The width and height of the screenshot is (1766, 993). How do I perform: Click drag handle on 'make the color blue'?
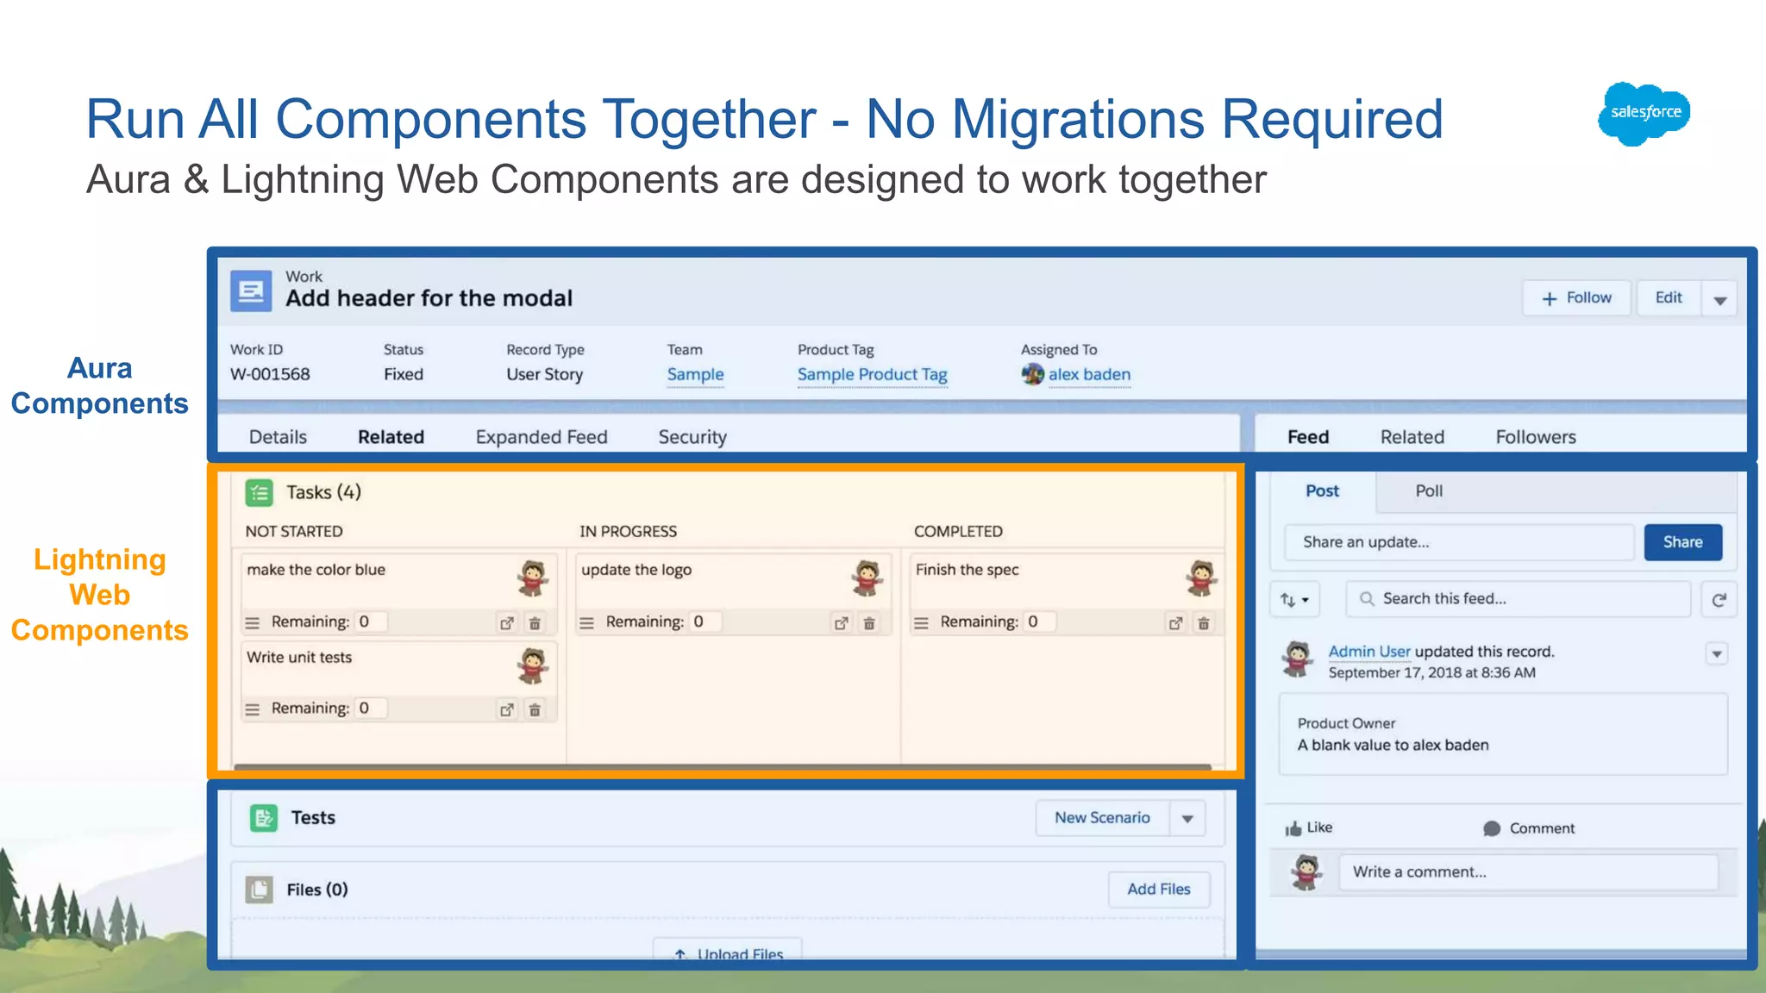[253, 623]
